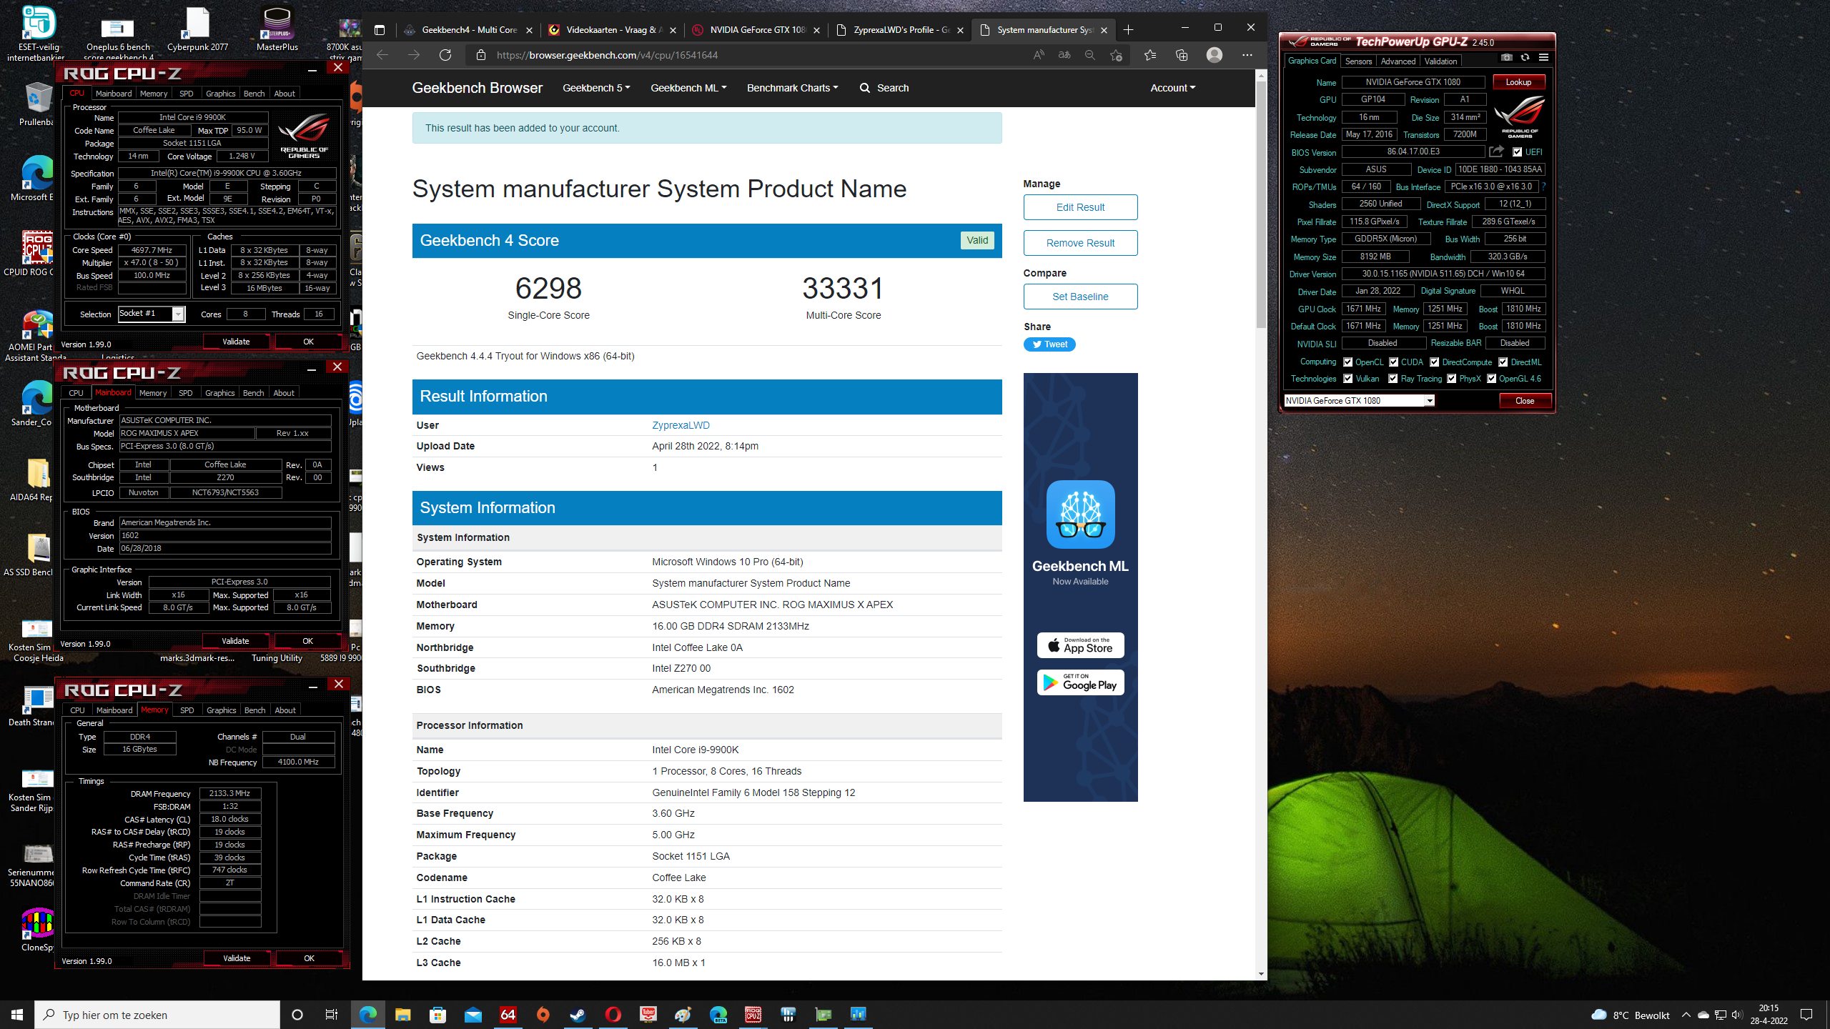Open GPU-Z hamburger menu icon

[1543, 57]
